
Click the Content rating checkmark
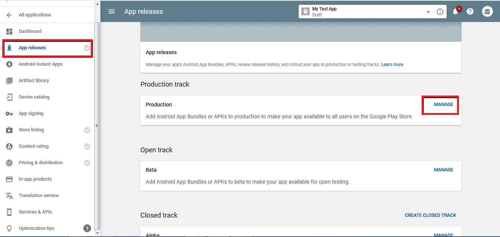87,146
